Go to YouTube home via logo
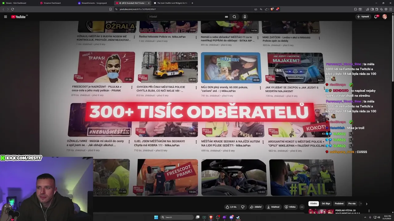Viewport: 394px width, 221px height. tap(19, 17)
